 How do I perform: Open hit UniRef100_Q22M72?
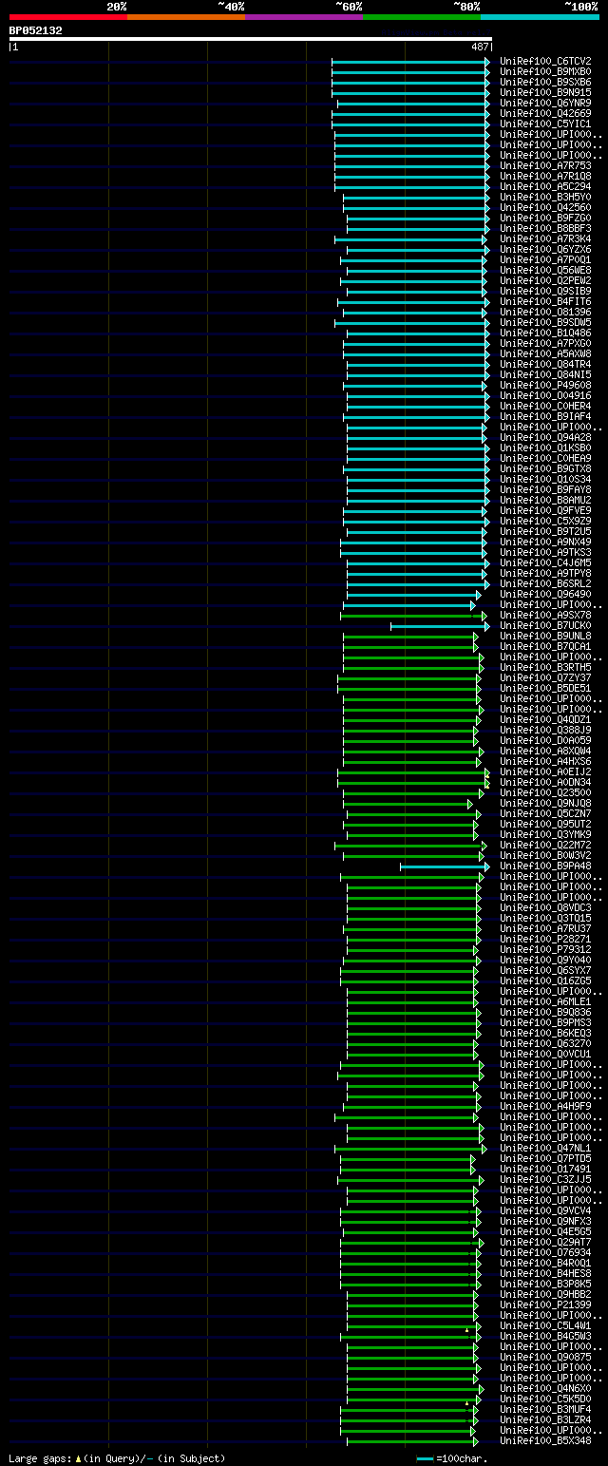pyautogui.click(x=545, y=845)
